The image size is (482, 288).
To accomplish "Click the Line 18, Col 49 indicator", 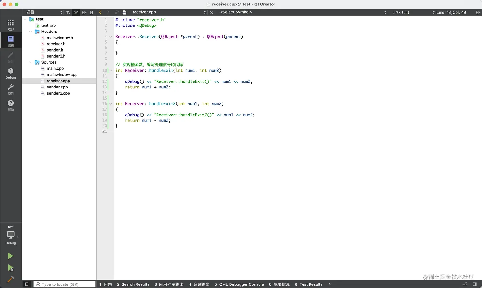I will coord(451,12).
